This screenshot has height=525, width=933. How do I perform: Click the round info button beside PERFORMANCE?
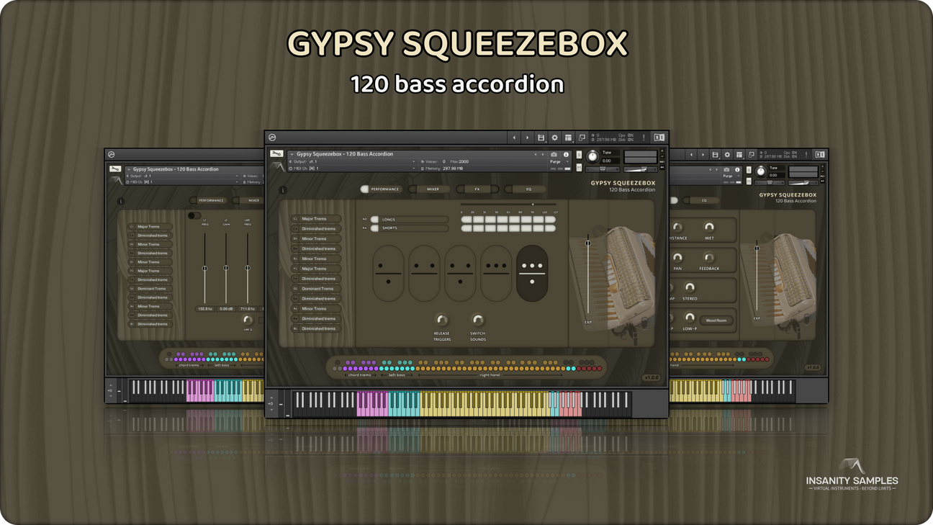pos(283,190)
